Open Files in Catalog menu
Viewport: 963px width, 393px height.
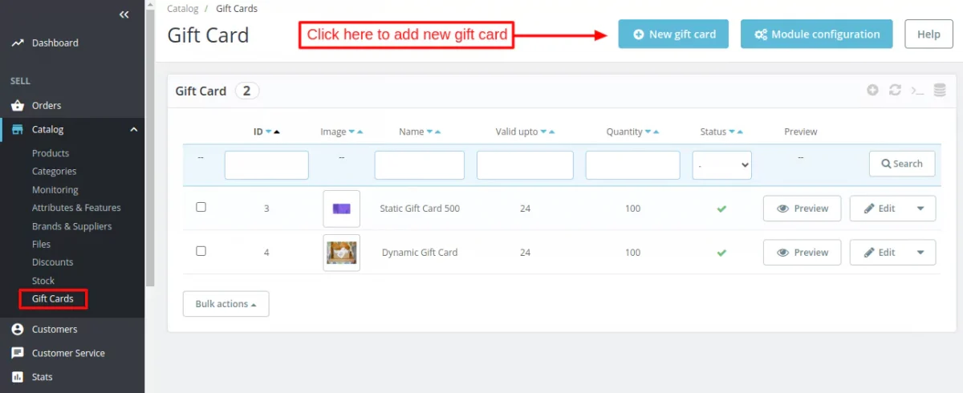point(41,244)
